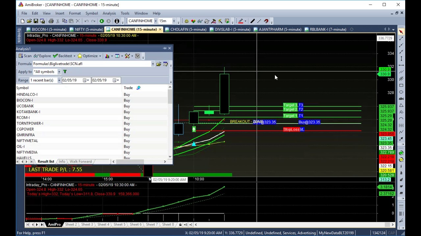Open the Walk Forward tab
421x236 pixels.
click(81, 162)
